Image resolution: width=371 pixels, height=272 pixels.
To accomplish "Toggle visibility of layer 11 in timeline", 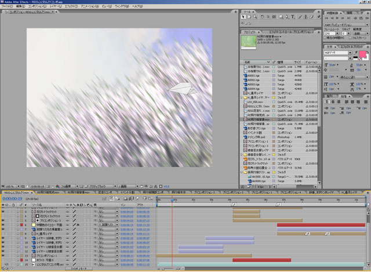I will point(3,247).
